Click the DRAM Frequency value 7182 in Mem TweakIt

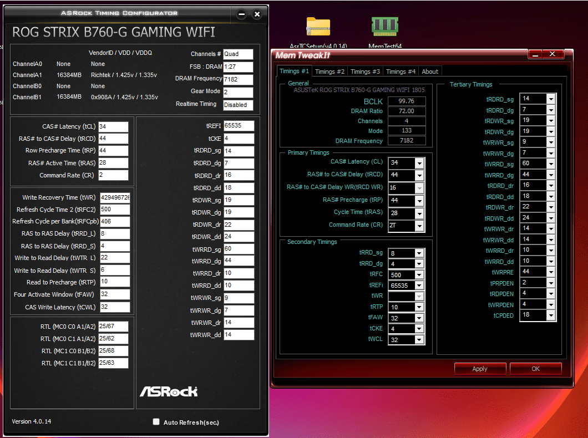point(407,140)
